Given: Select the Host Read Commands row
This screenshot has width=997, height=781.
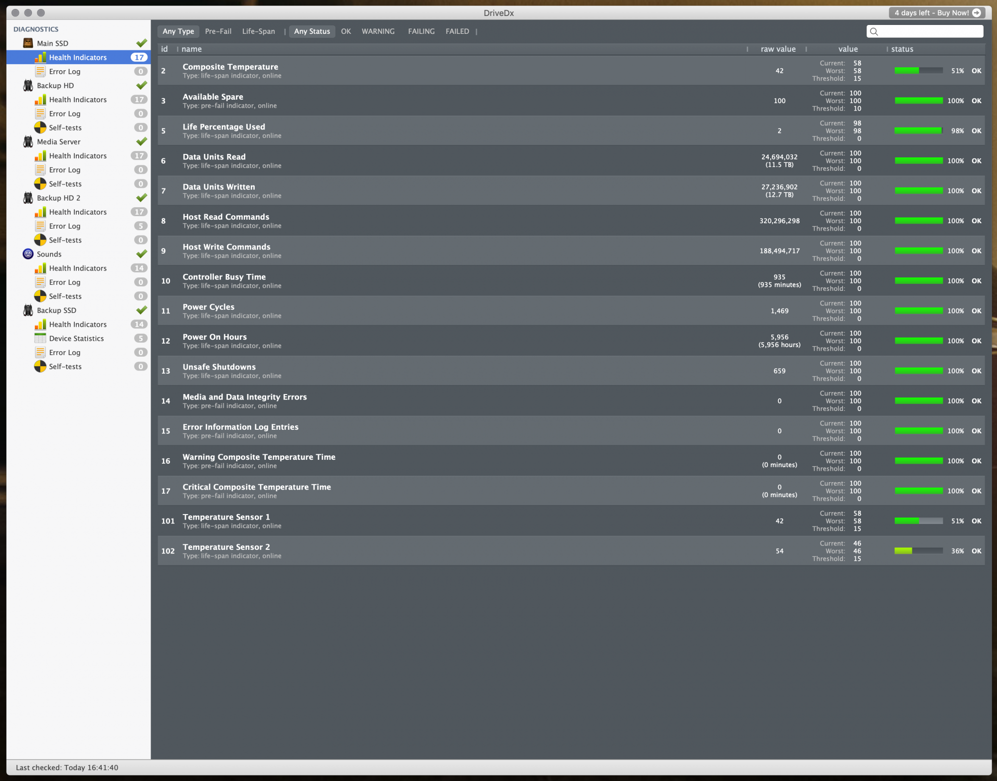Looking at the screenshot, I should click(571, 221).
